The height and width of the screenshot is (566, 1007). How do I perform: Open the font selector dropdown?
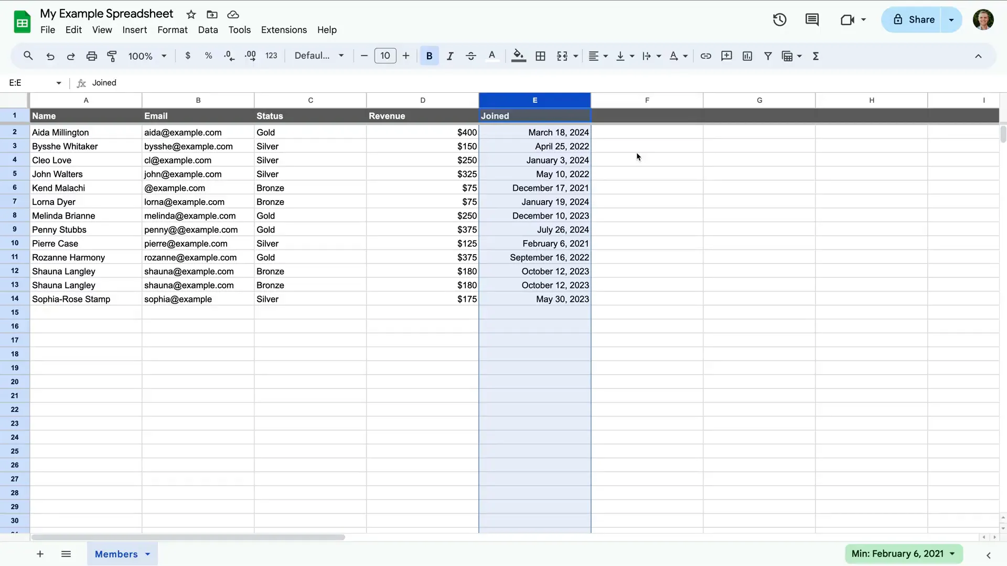click(319, 56)
